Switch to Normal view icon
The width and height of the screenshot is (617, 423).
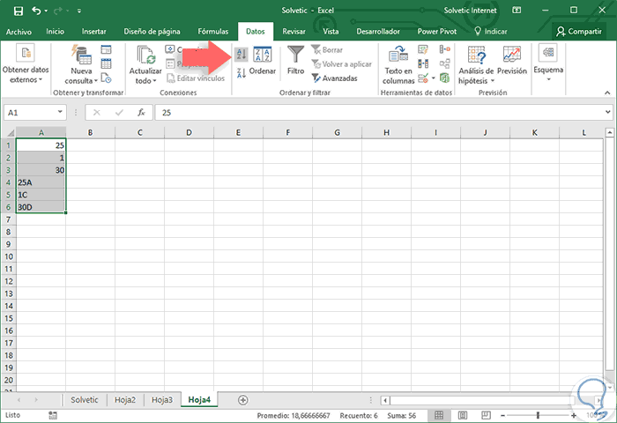click(x=439, y=415)
